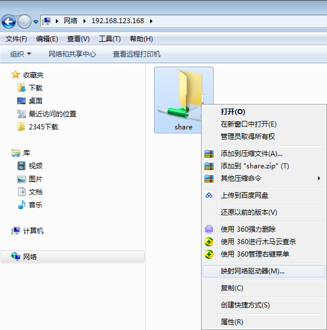Click 网络和共享中心 in the toolbar
This screenshot has width=327, height=330.
point(72,54)
